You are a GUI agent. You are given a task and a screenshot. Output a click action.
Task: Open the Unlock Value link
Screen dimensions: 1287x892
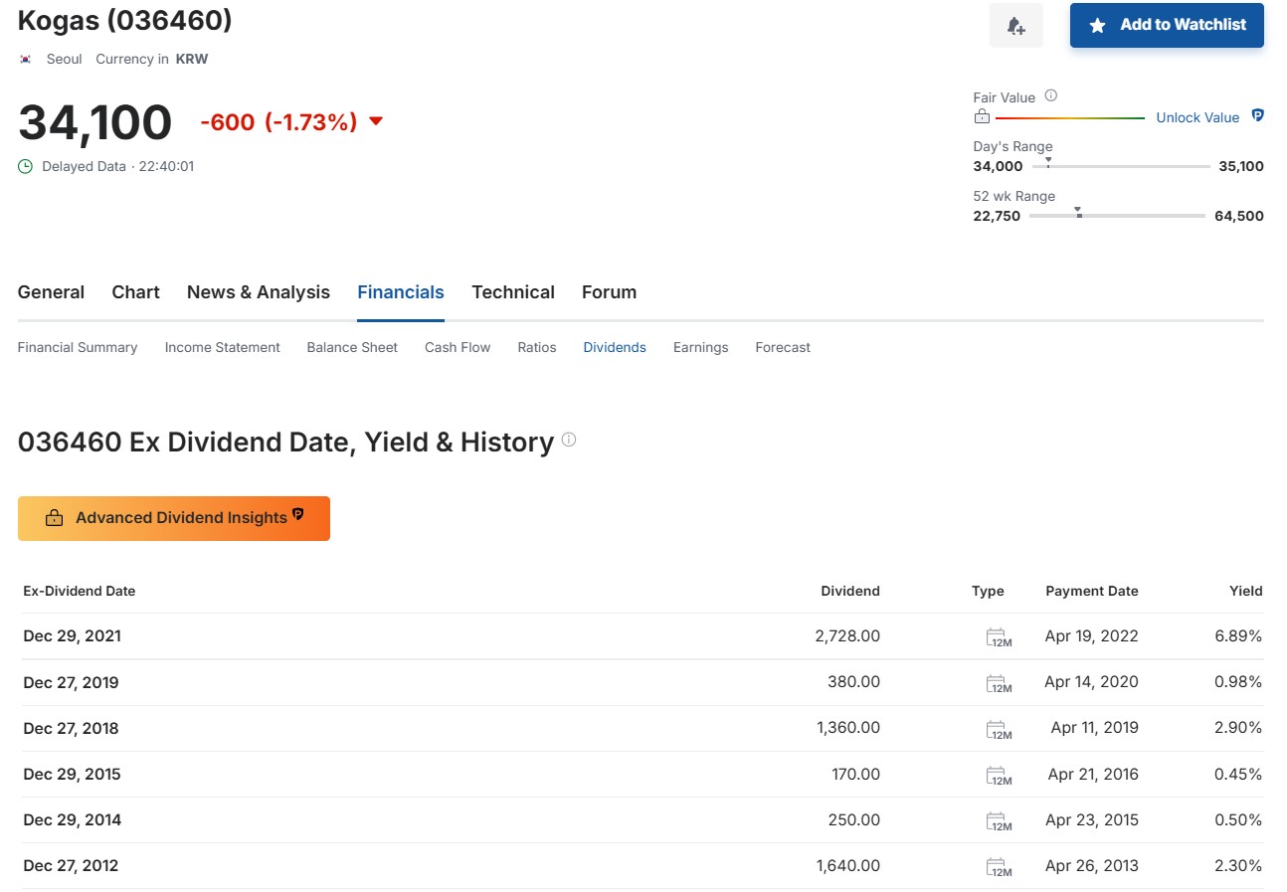click(1197, 117)
